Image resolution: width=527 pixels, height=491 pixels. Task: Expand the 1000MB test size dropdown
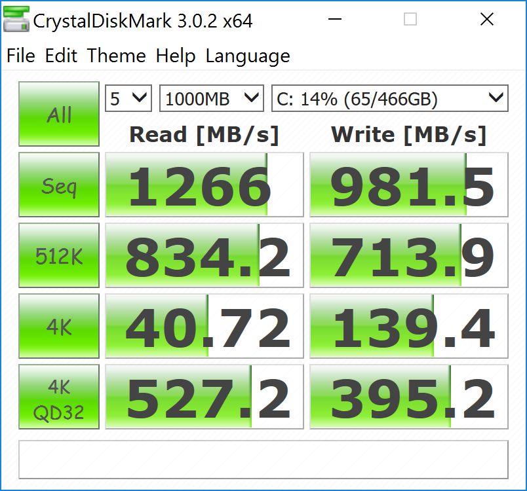click(212, 98)
